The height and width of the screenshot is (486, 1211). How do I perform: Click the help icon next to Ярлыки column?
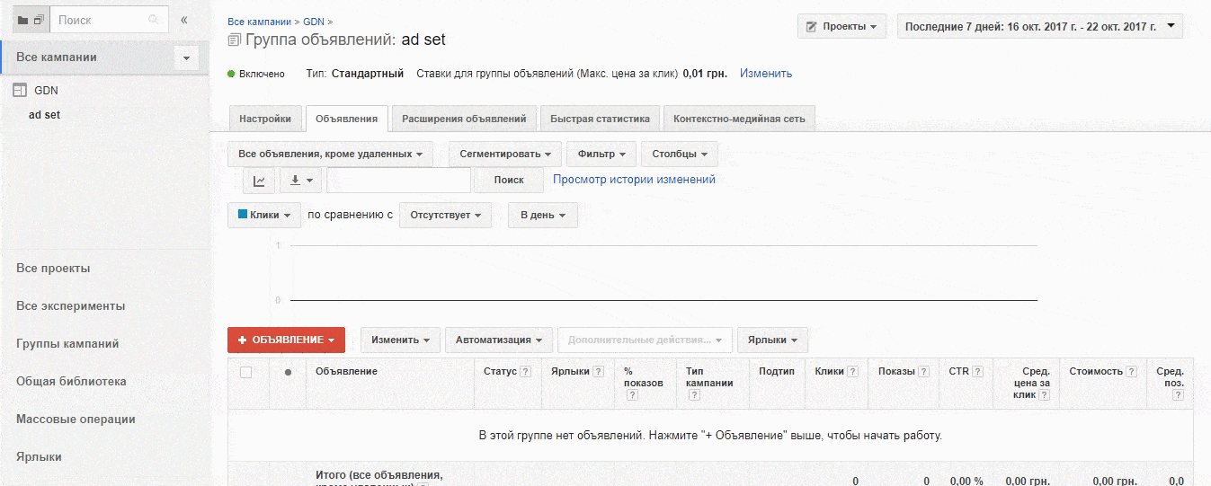598,372
